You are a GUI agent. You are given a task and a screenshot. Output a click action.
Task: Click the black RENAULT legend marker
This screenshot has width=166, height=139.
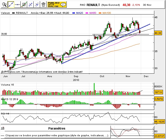[x=13, y=13]
